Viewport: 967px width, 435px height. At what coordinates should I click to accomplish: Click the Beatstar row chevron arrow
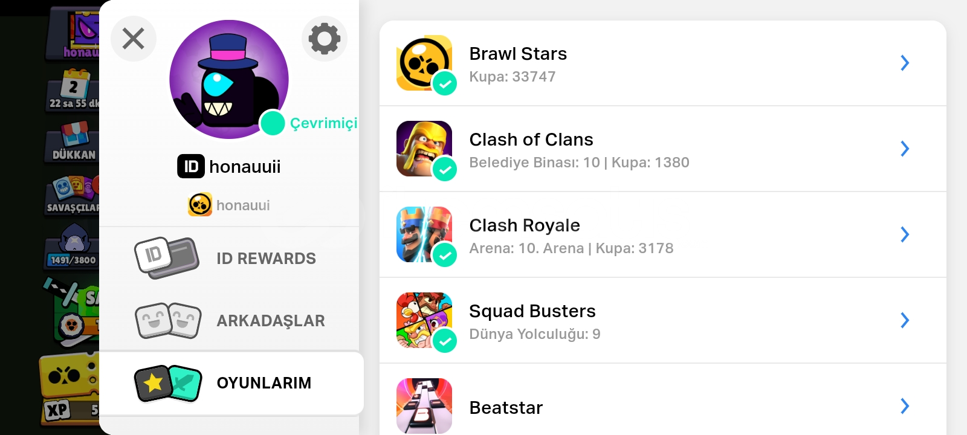point(905,406)
